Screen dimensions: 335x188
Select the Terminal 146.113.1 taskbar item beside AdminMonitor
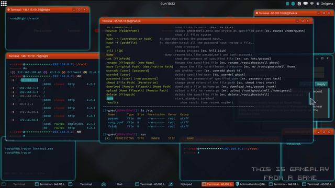tap(284, 184)
